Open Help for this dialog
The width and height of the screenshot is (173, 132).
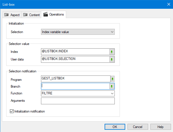[x=161, y=127]
